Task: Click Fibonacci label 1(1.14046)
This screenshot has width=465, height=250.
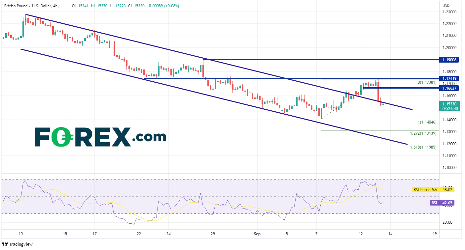Action: point(427,122)
